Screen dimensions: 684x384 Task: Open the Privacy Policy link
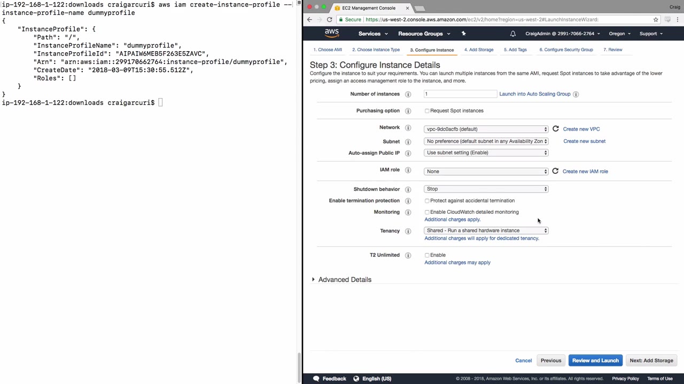(625, 379)
